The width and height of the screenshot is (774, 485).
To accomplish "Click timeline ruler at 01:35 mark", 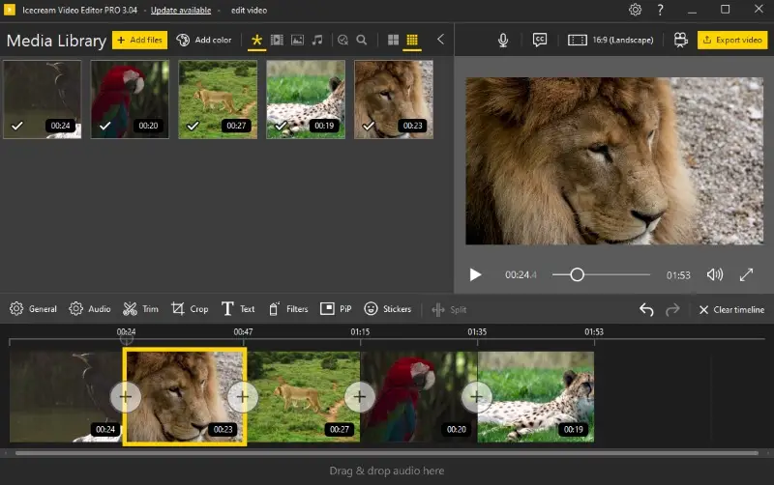I will click(x=477, y=332).
